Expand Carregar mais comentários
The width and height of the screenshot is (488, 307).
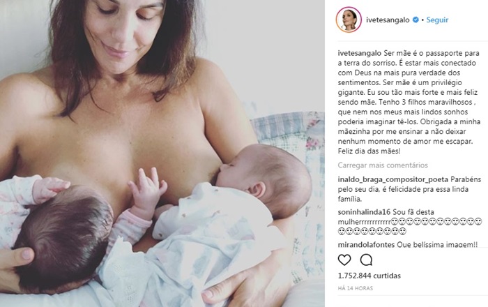pyautogui.click(x=383, y=165)
